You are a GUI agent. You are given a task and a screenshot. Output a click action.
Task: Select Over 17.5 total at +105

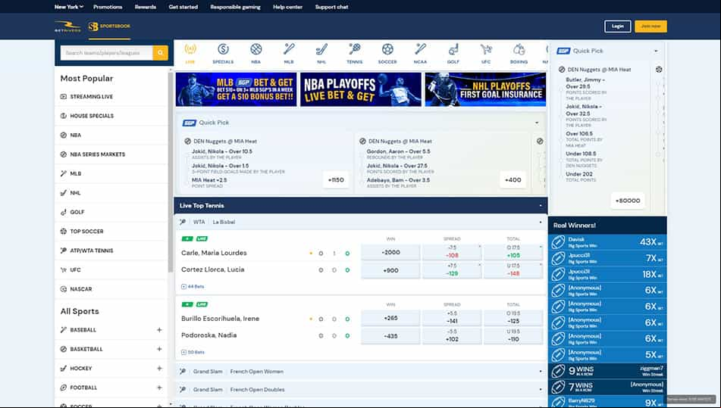tap(513, 252)
